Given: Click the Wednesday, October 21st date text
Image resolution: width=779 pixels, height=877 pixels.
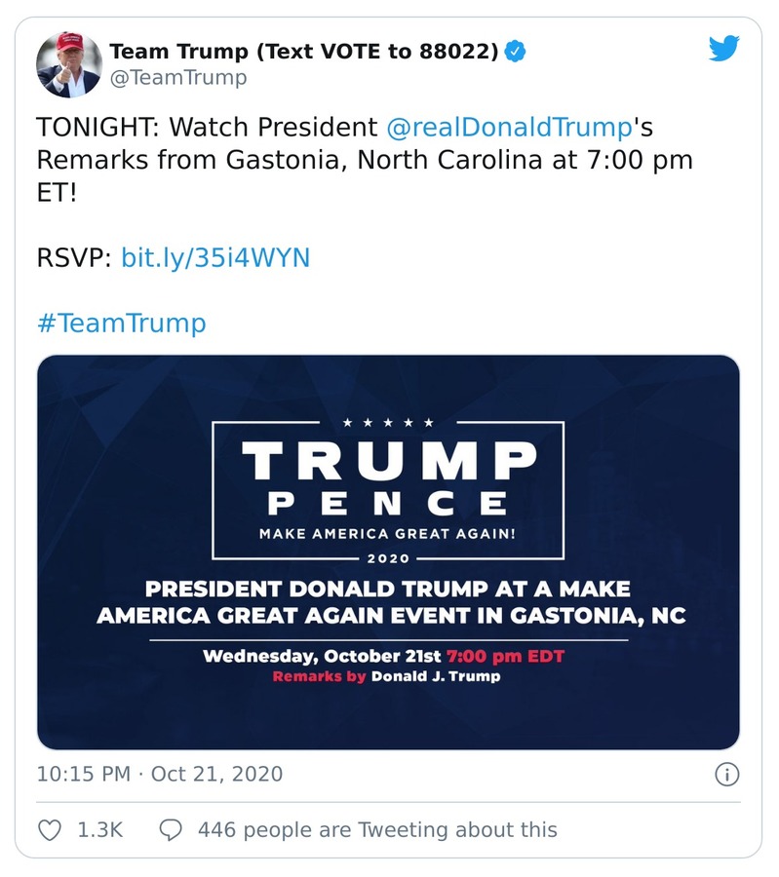Looking at the screenshot, I should [322, 656].
